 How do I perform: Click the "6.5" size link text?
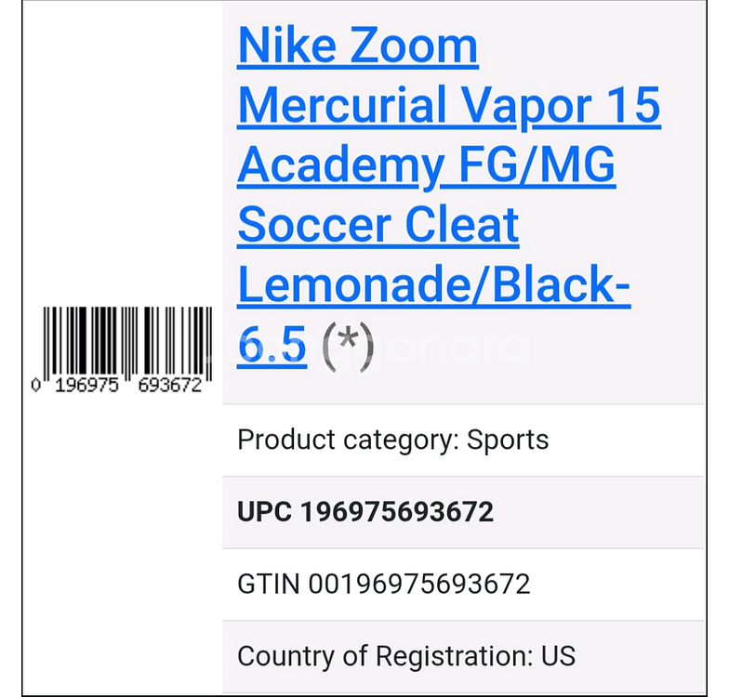272,347
